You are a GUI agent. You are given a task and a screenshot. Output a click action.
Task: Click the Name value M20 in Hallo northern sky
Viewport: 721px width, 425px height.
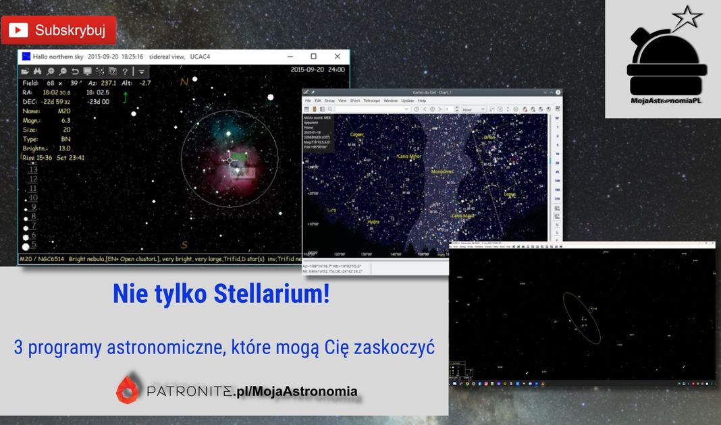64,111
